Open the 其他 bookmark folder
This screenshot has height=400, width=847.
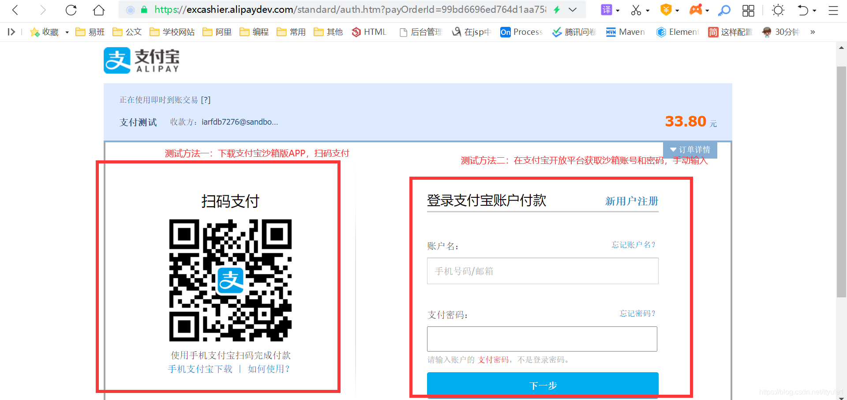(x=328, y=32)
